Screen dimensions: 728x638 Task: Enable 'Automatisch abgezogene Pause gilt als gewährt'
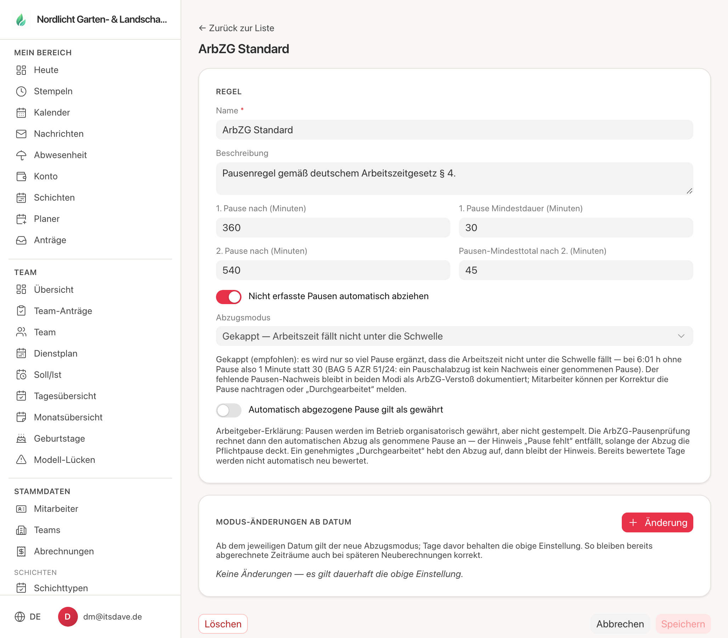click(x=228, y=410)
